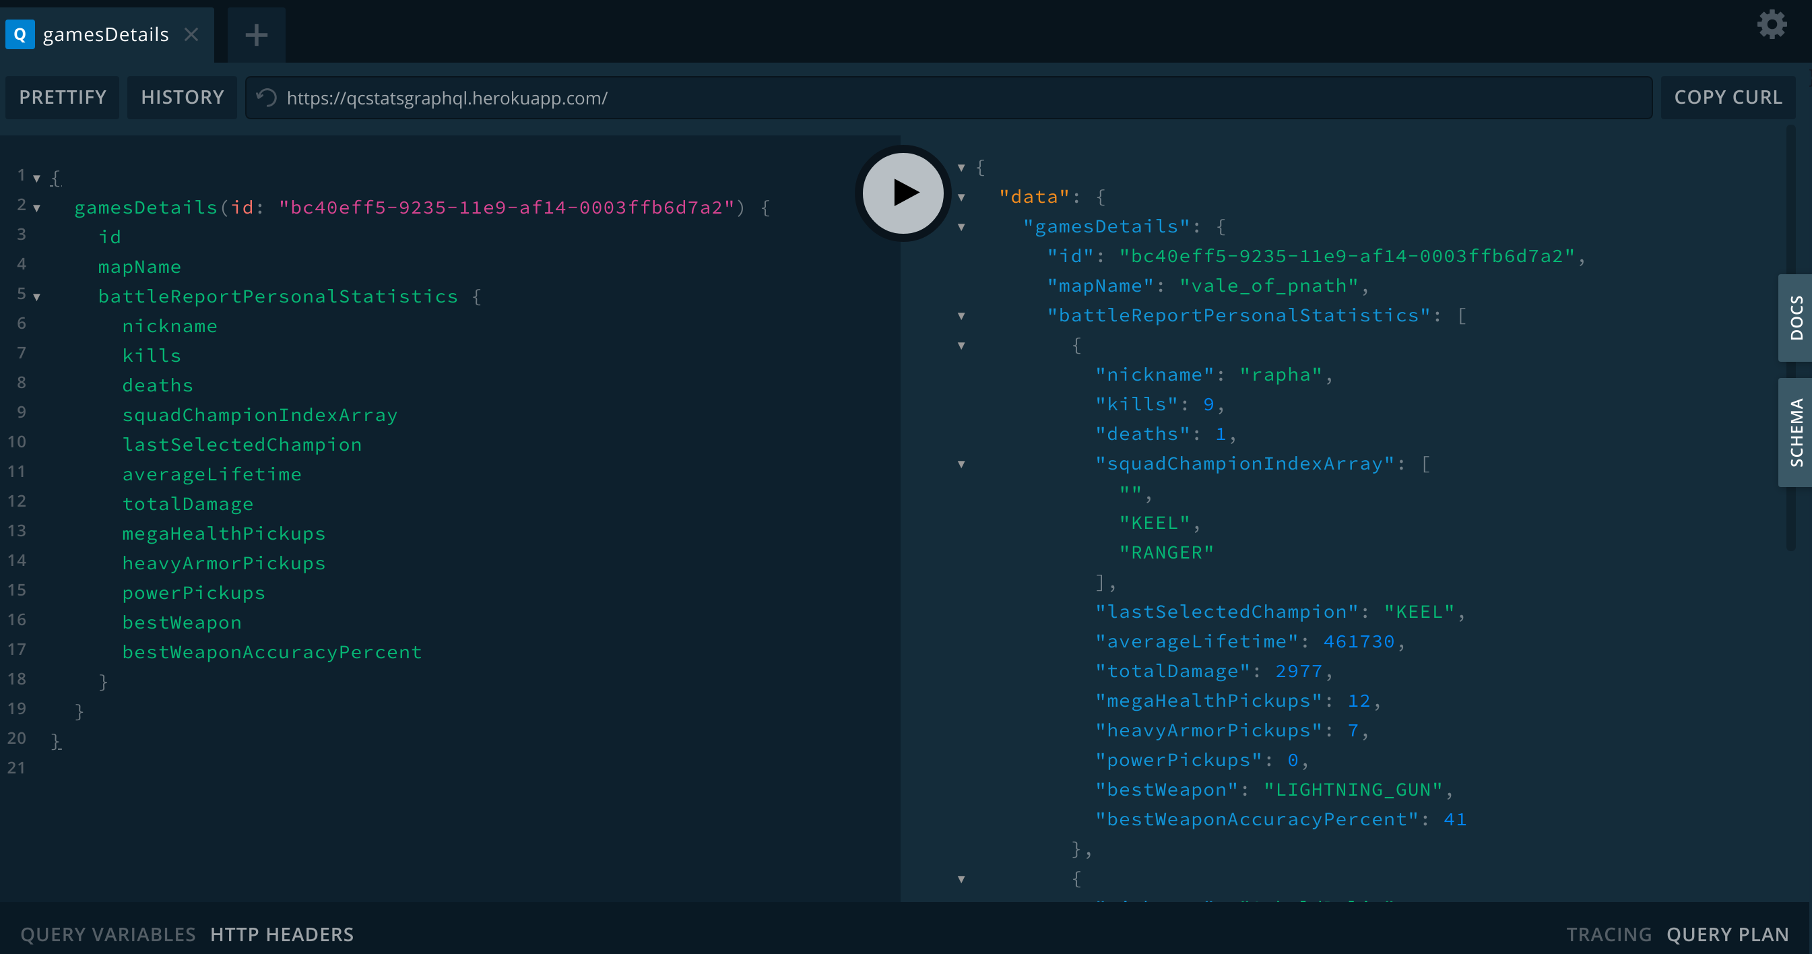
Task: Click "KEEL" lastSelectedChampion value
Action: tap(1419, 612)
